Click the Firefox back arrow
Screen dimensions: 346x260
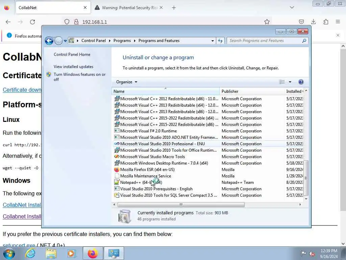pos(8,22)
